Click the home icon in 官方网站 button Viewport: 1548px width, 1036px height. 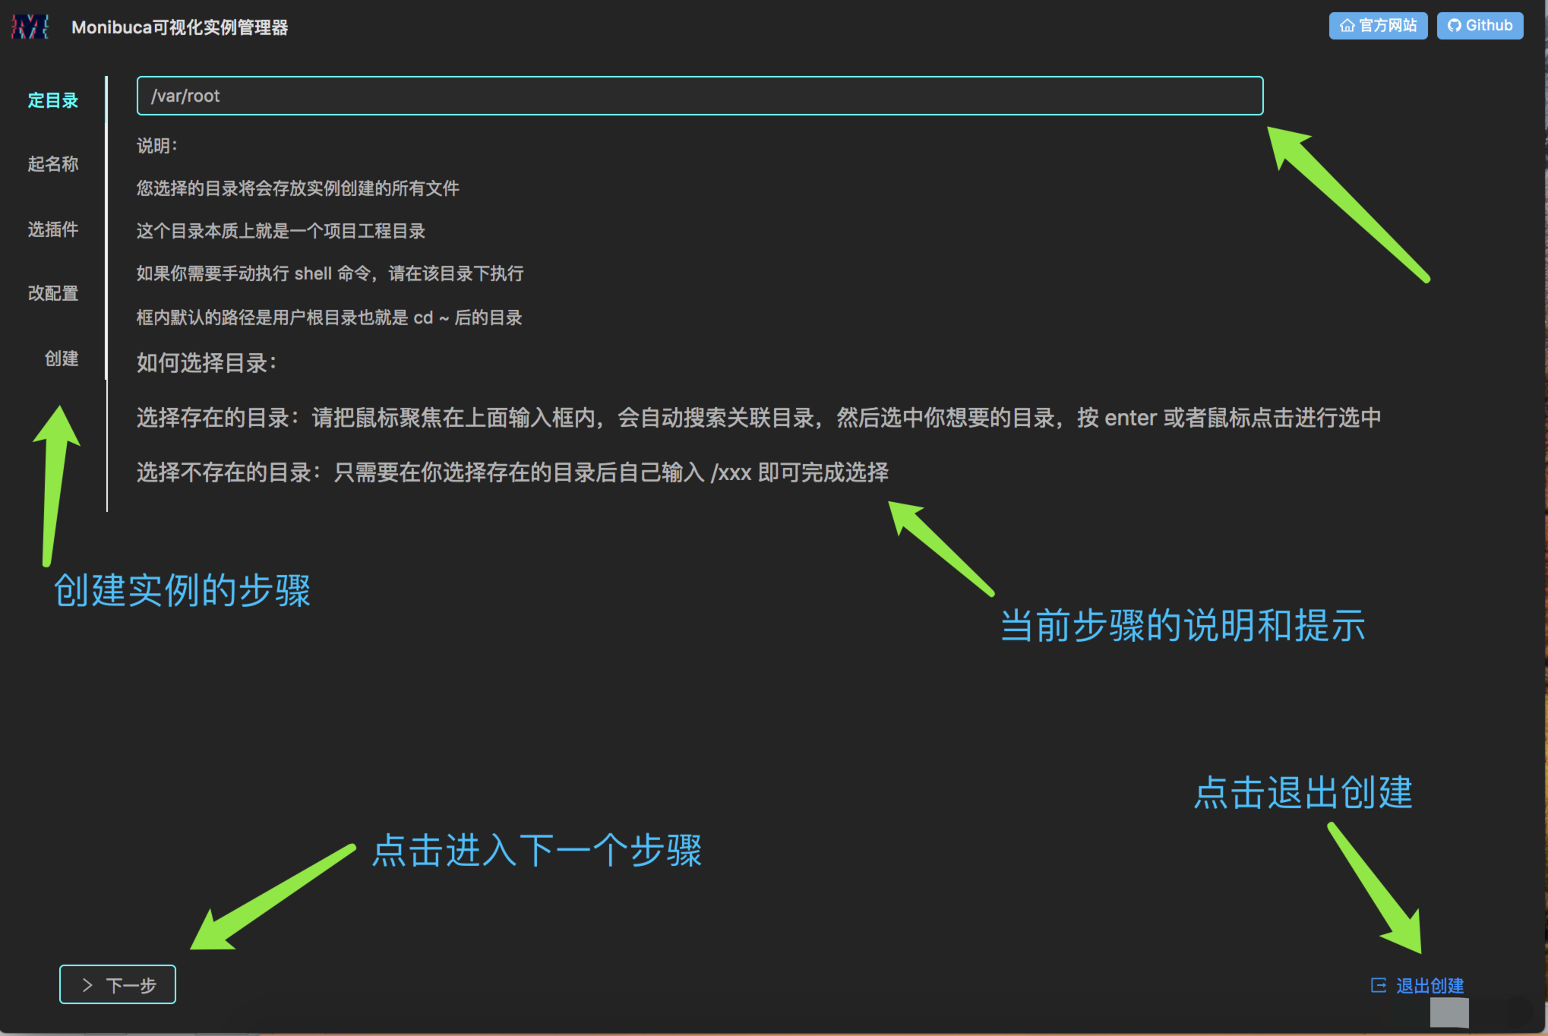(1347, 26)
